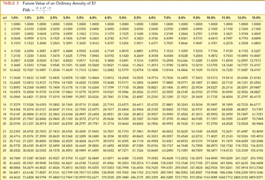
Task: Select the '1.0%' column header
Action: tap(15, 18)
